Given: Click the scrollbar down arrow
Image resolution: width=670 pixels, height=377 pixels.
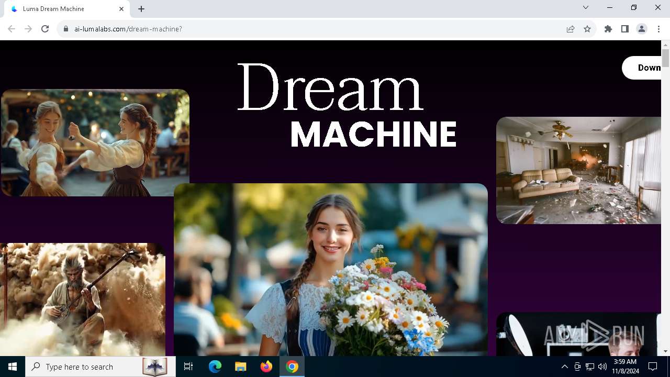Looking at the screenshot, I should pos(665,351).
